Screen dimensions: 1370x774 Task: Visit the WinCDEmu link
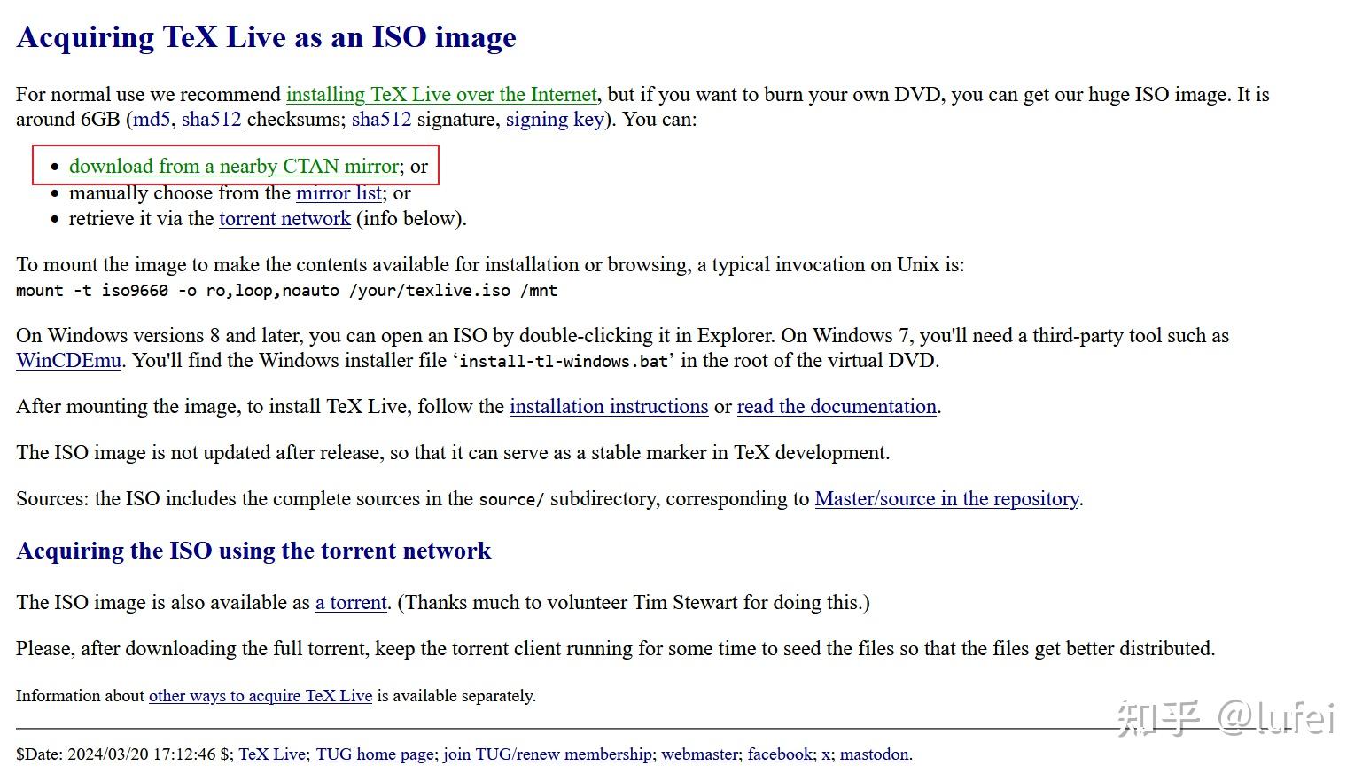coord(68,361)
